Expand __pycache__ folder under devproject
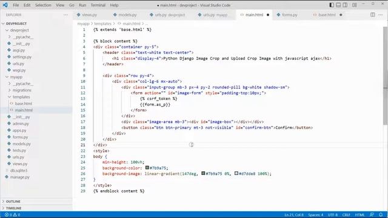 [x=10, y=37]
